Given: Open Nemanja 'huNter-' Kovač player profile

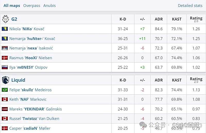Looking at the screenshot, I should tap(32, 39).
